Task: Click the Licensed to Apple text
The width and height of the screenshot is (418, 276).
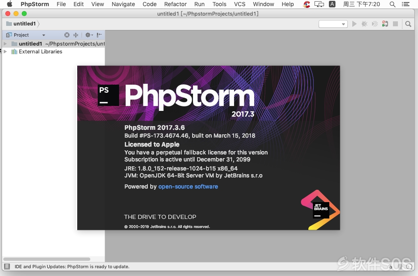Action: coord(152,144)
